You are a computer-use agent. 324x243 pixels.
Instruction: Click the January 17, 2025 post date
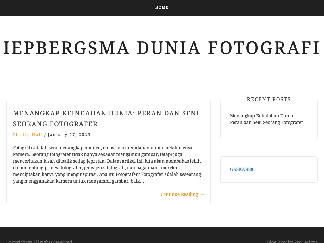[69, 134]
